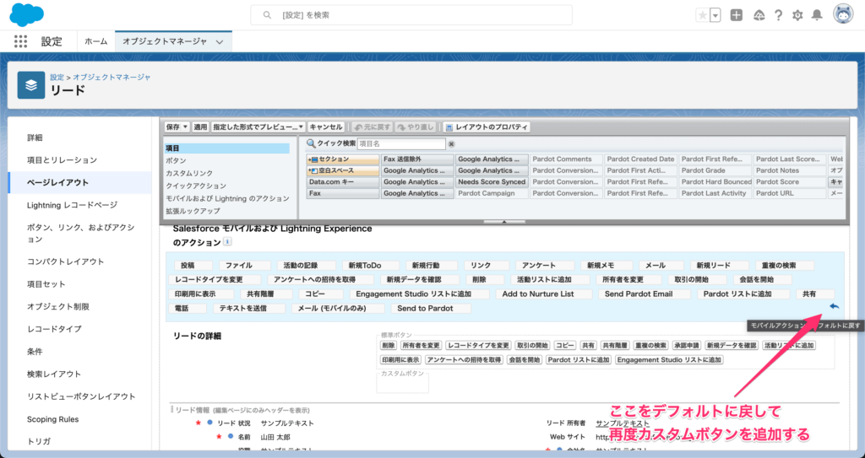Screen dimensions: 865x458
Task: Select the Pardot Grade field
Action: click(x=715, y=171)
